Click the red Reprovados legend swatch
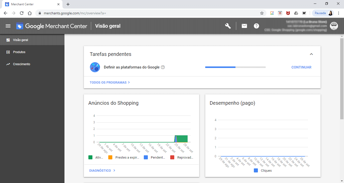The image size is (344, 183). tap(172, 158)
